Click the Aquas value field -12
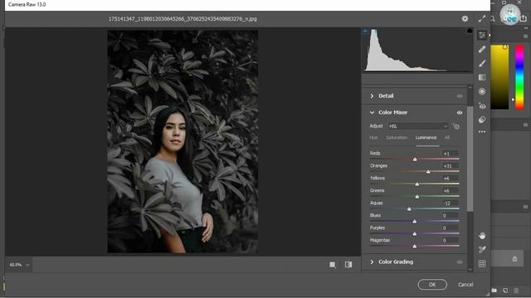 pos(450,203)
